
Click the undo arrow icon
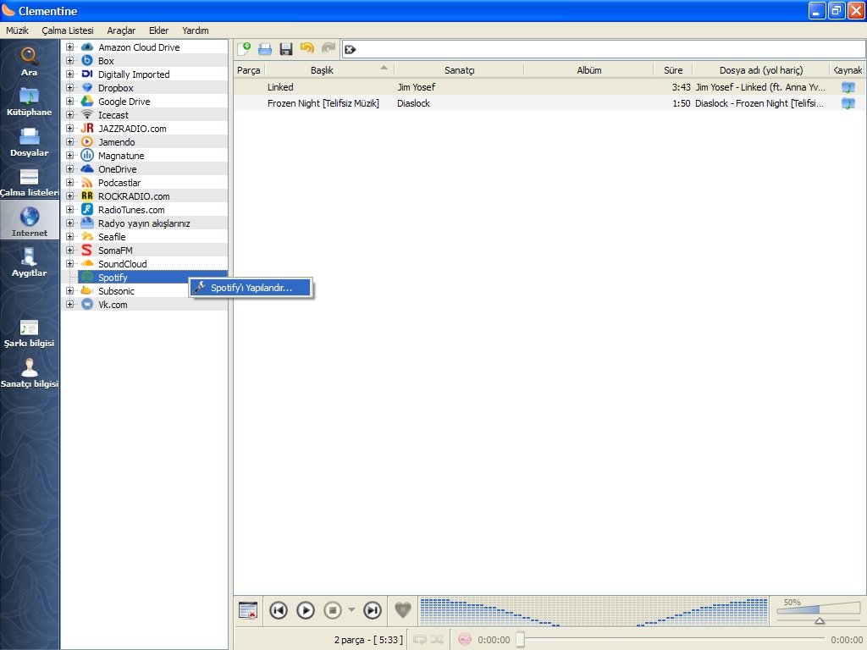(x=306, y=49)
